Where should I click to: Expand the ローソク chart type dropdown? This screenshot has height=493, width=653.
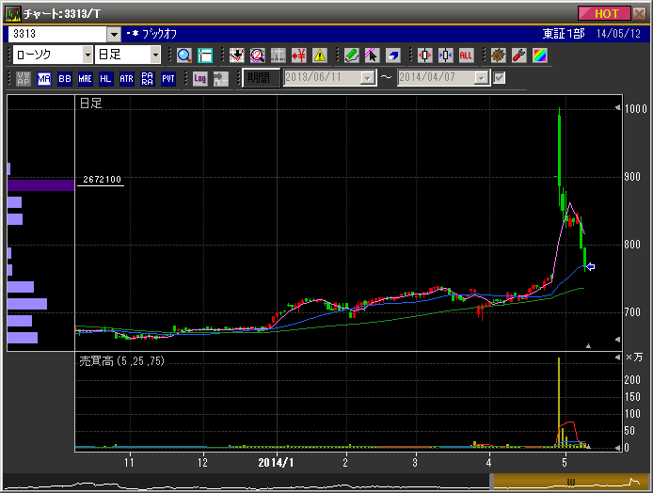click(85, 56)
